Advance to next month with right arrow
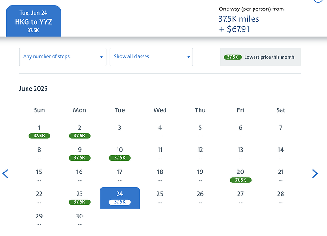This screenshot has height=236, width=327. 315,173
